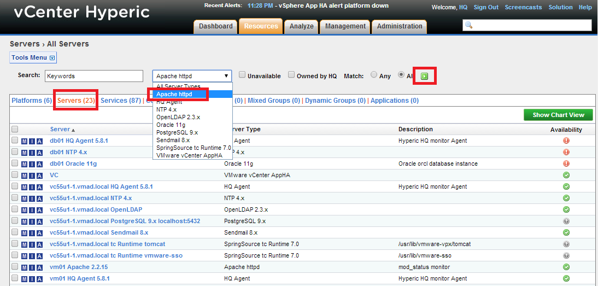Click the Show Chart View button
The width and height of the screenshot is (598, 286).
(x=558, y=115)
